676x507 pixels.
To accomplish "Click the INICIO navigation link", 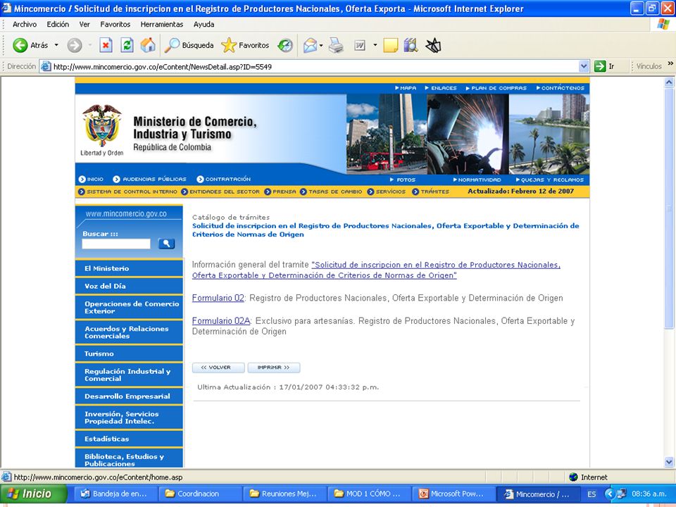I will point(91,179).
